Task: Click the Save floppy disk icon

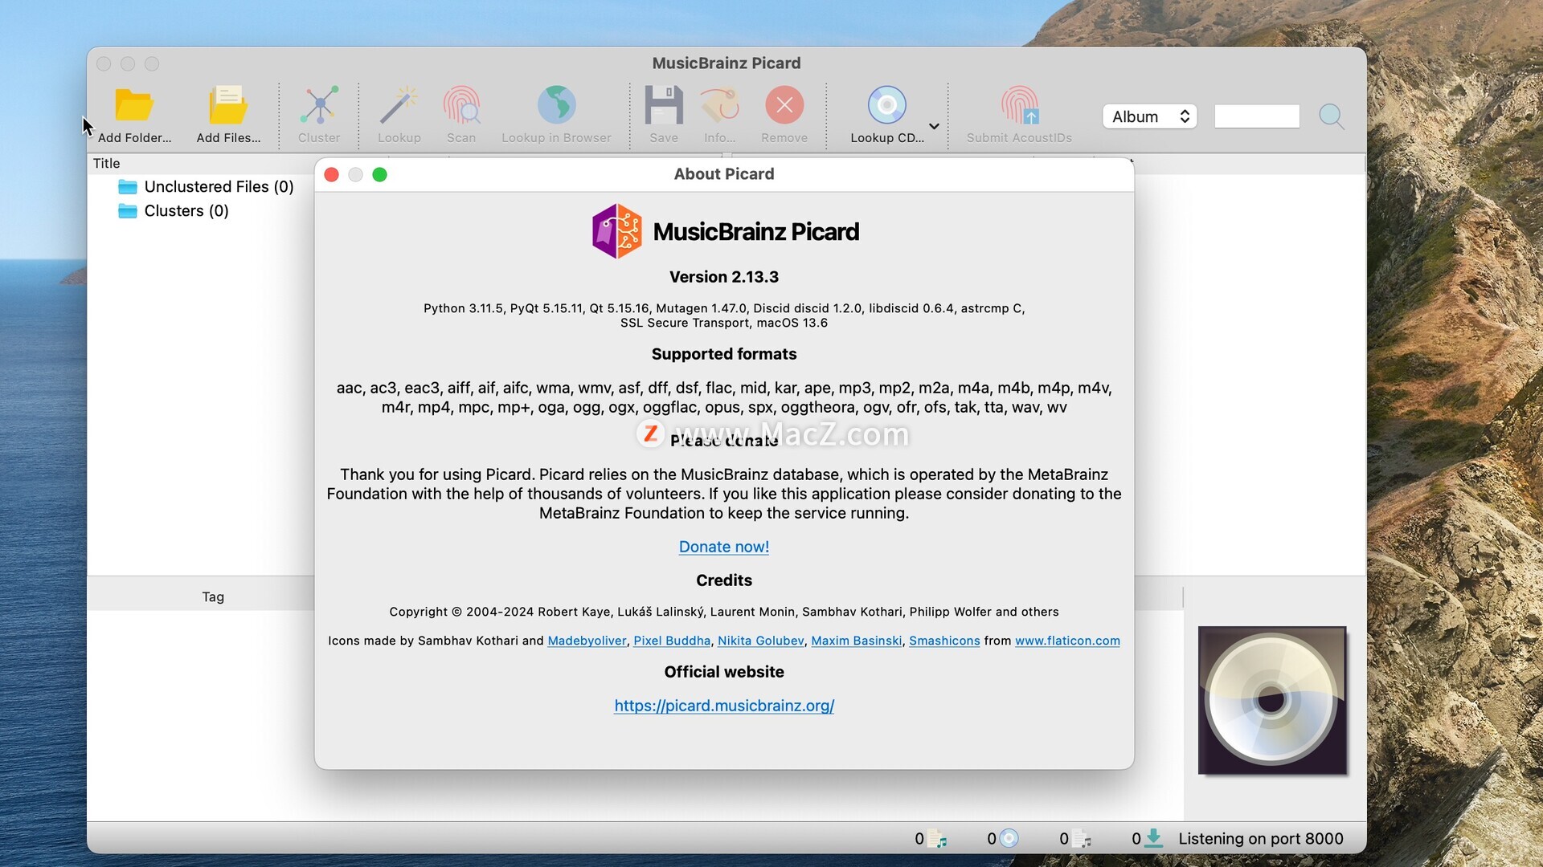Action: pos(664,105)
